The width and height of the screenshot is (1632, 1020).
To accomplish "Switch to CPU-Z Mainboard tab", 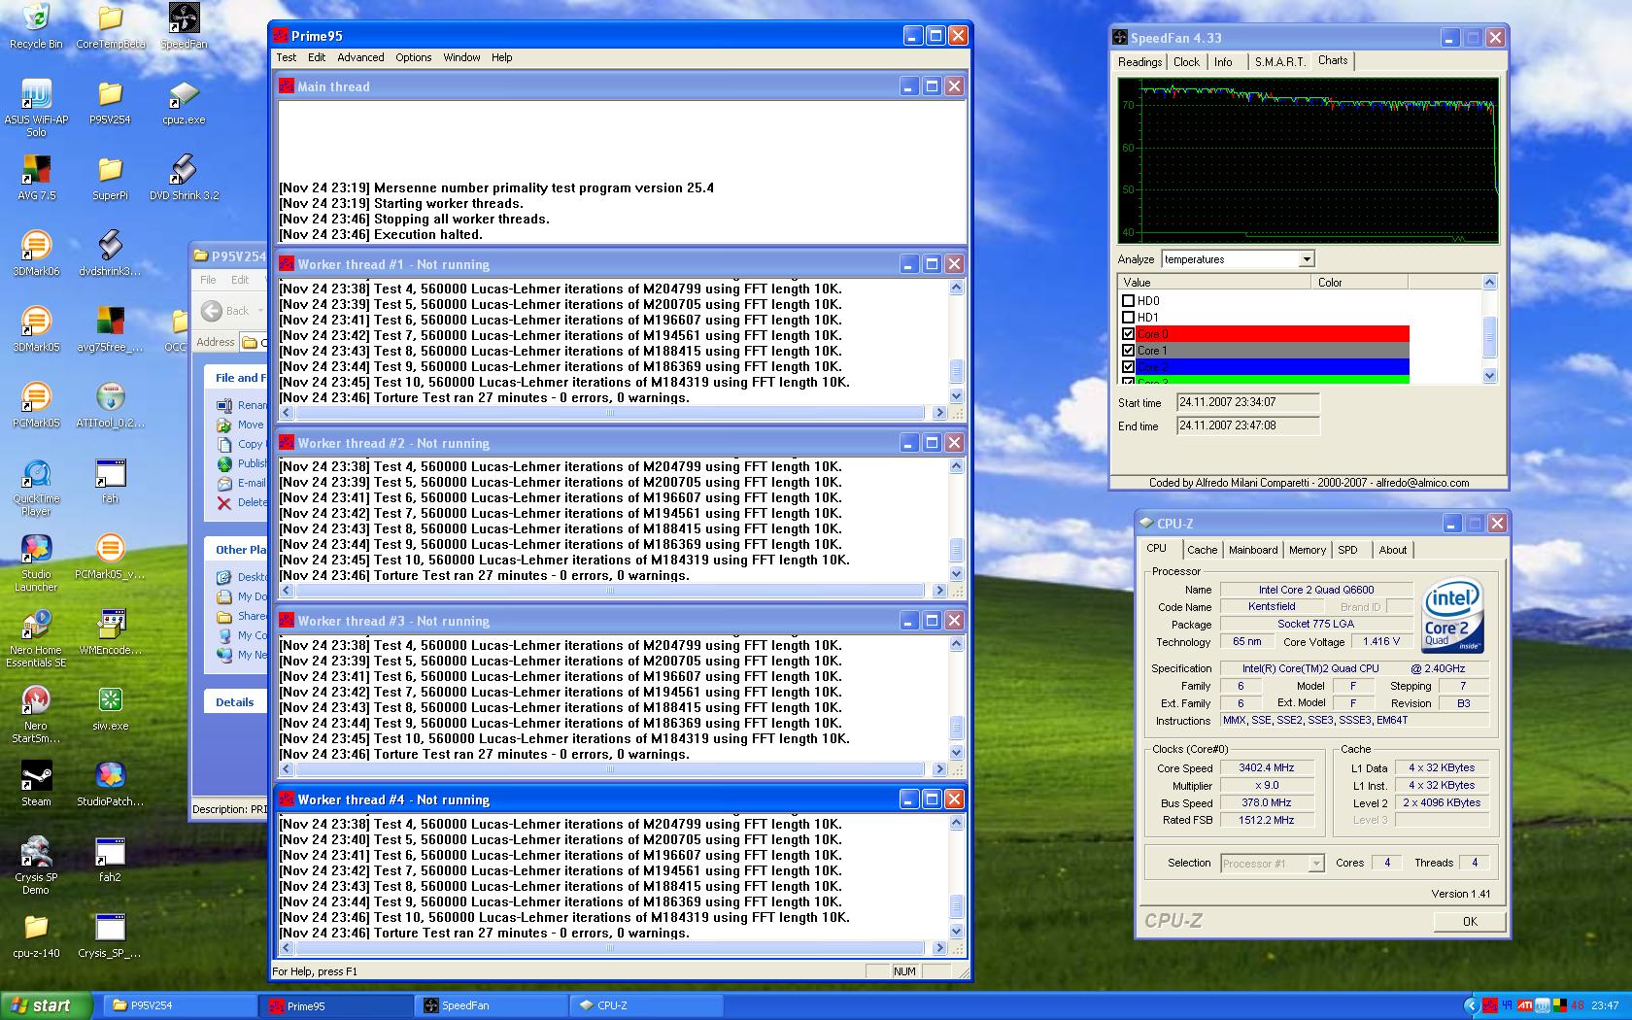I will click(1253, 550).
